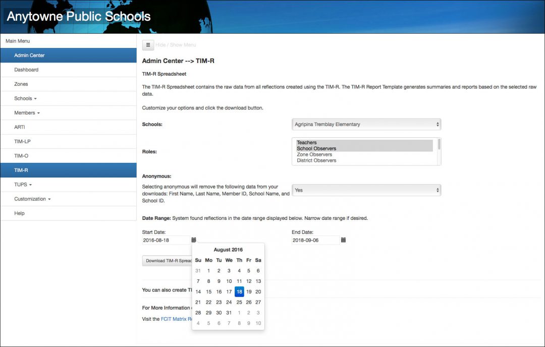Open the End Date calendar icon
545x347 pixels.
tap(343, 240)
